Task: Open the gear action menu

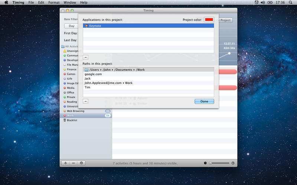Action: click(x=81, y=163)
